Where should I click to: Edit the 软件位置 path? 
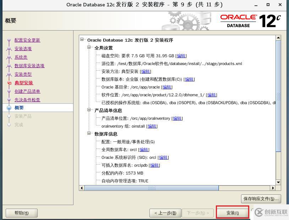211,95
